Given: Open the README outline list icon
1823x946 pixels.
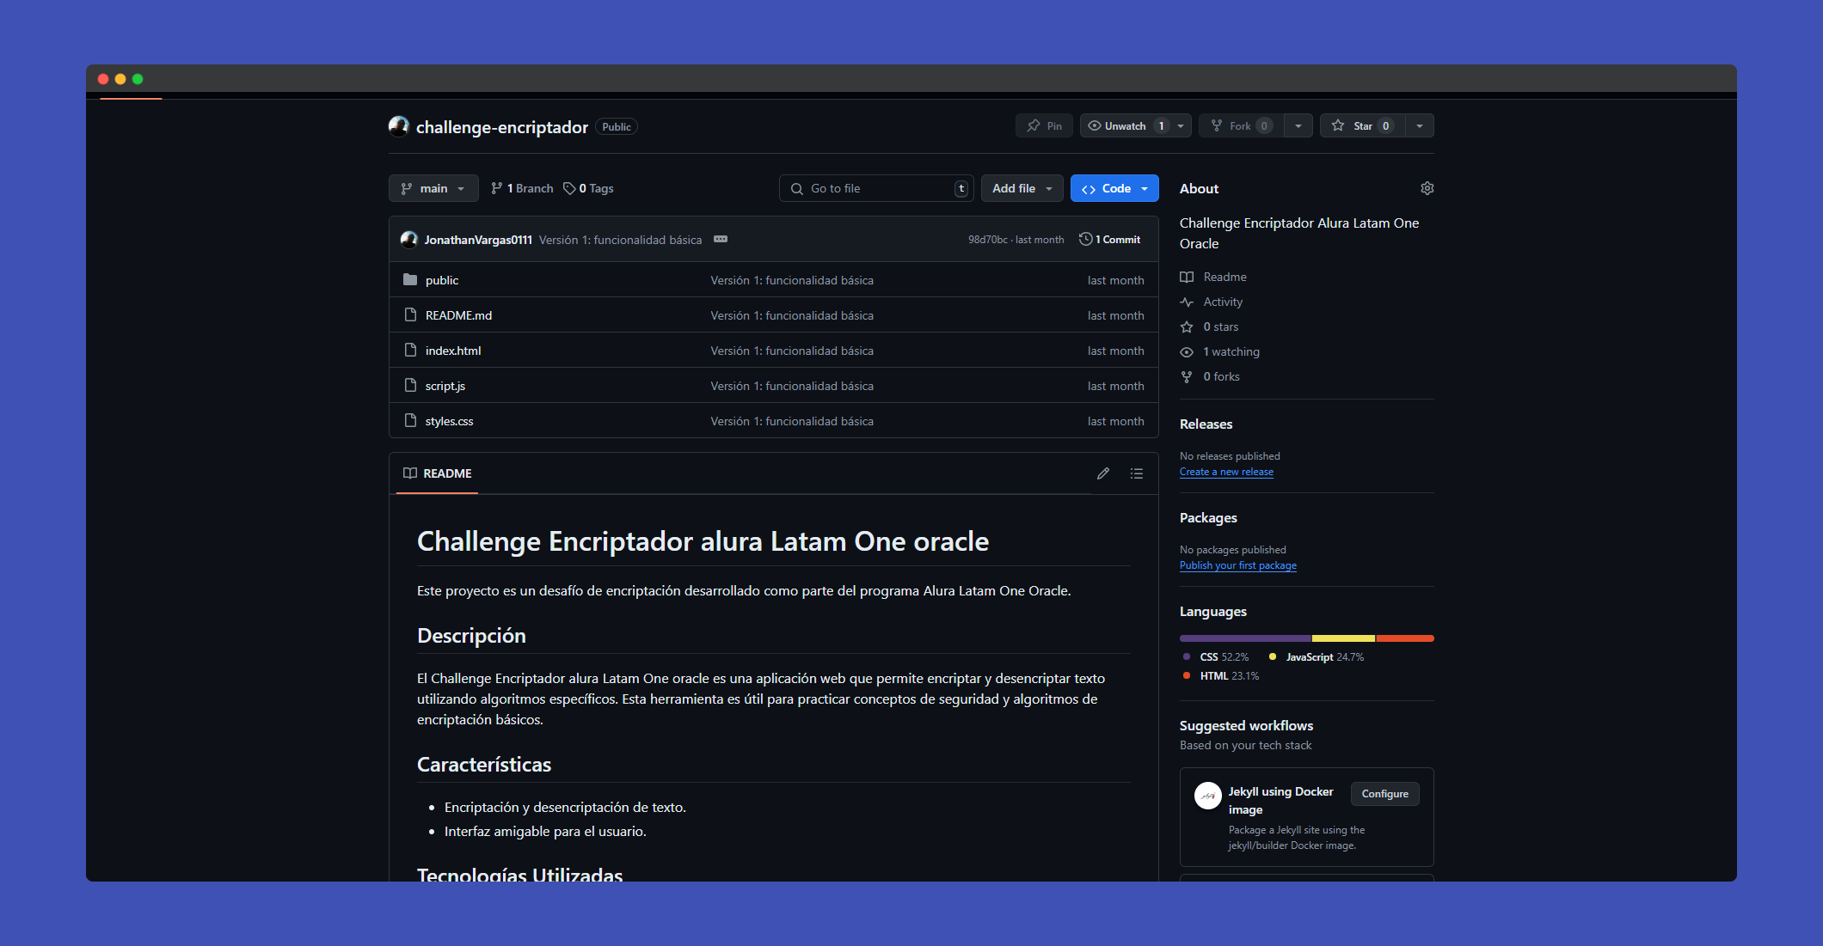Looking at the screenshot, I should tap(1137, 473).
